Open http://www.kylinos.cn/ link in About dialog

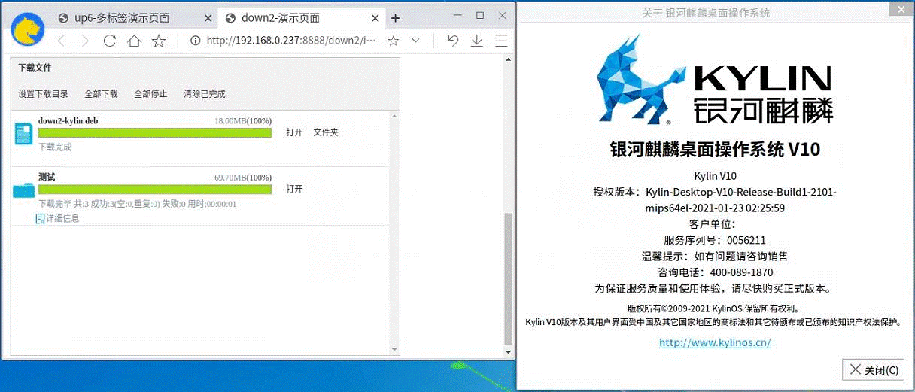coord(715,342)
